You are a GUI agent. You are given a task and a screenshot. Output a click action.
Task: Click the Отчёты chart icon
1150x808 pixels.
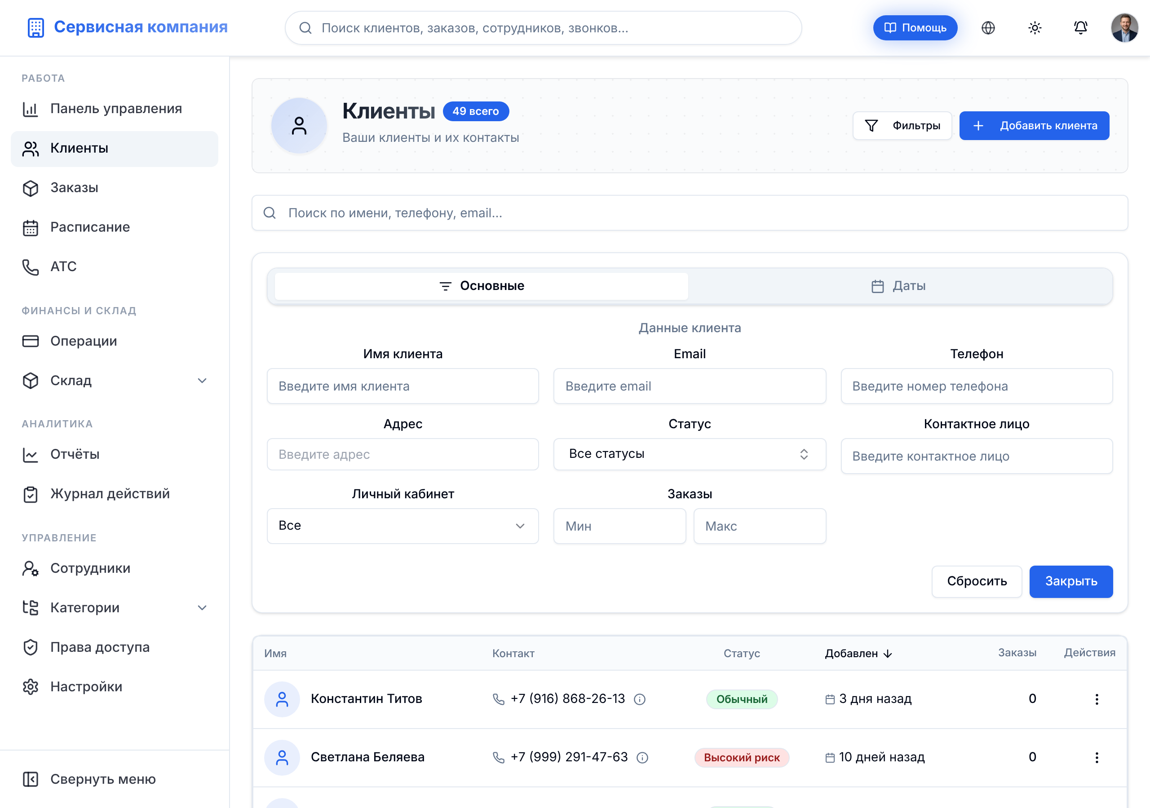[31, 455]
